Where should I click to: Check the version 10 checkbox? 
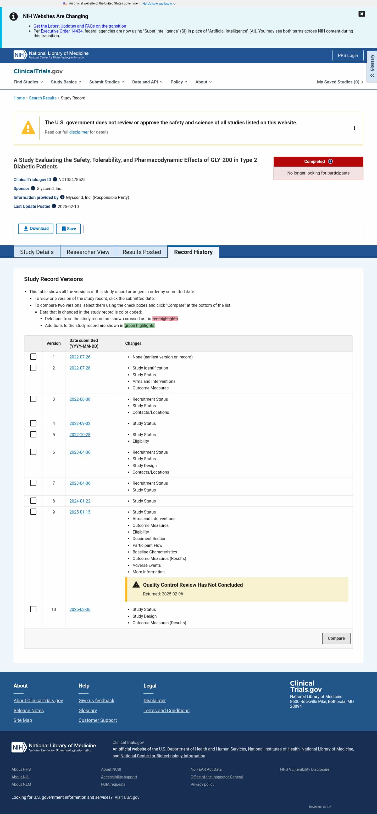33,609
